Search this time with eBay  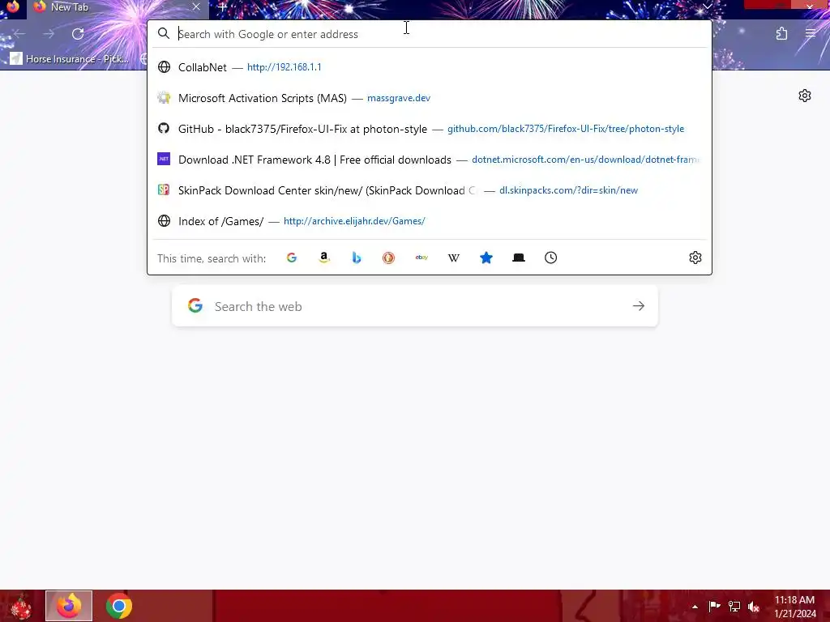click(421, 258)
